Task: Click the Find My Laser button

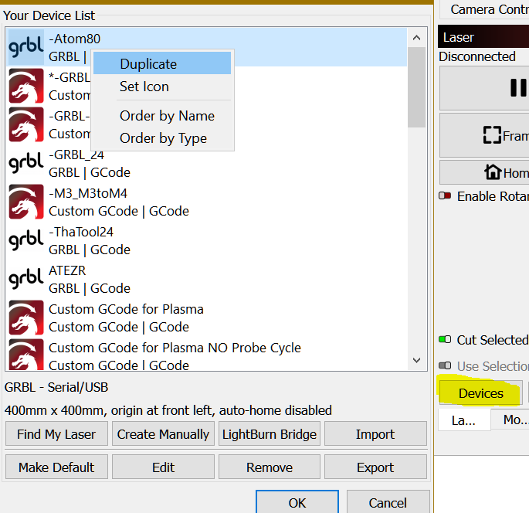Action: (x=56, y=434)
